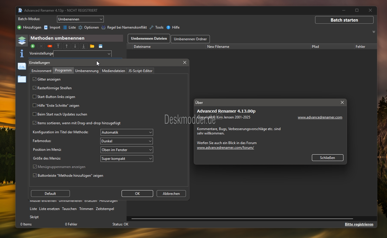Viewport: 387px width, 238px height.
Task: Toggle Buttonleiste "Methode hinzufügen" zeigen checkbox
Action: [x=35, y=175]
